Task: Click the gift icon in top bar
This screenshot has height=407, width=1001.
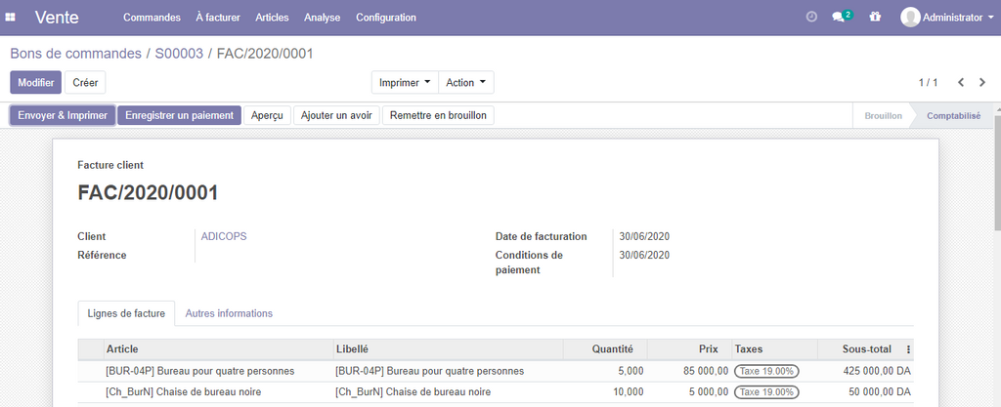Action: (875, 18)
